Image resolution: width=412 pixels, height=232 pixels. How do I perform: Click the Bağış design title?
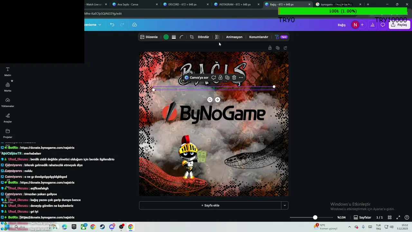click(x=342, y=25)
